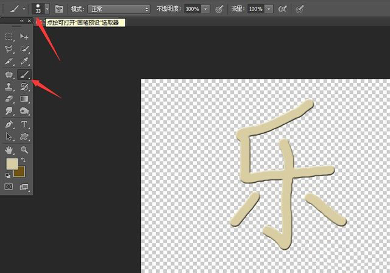This screenshot has width=390, height=273.
Task: Expand the 不透明度 opacity slider arrow
Action: pos(205,9)
